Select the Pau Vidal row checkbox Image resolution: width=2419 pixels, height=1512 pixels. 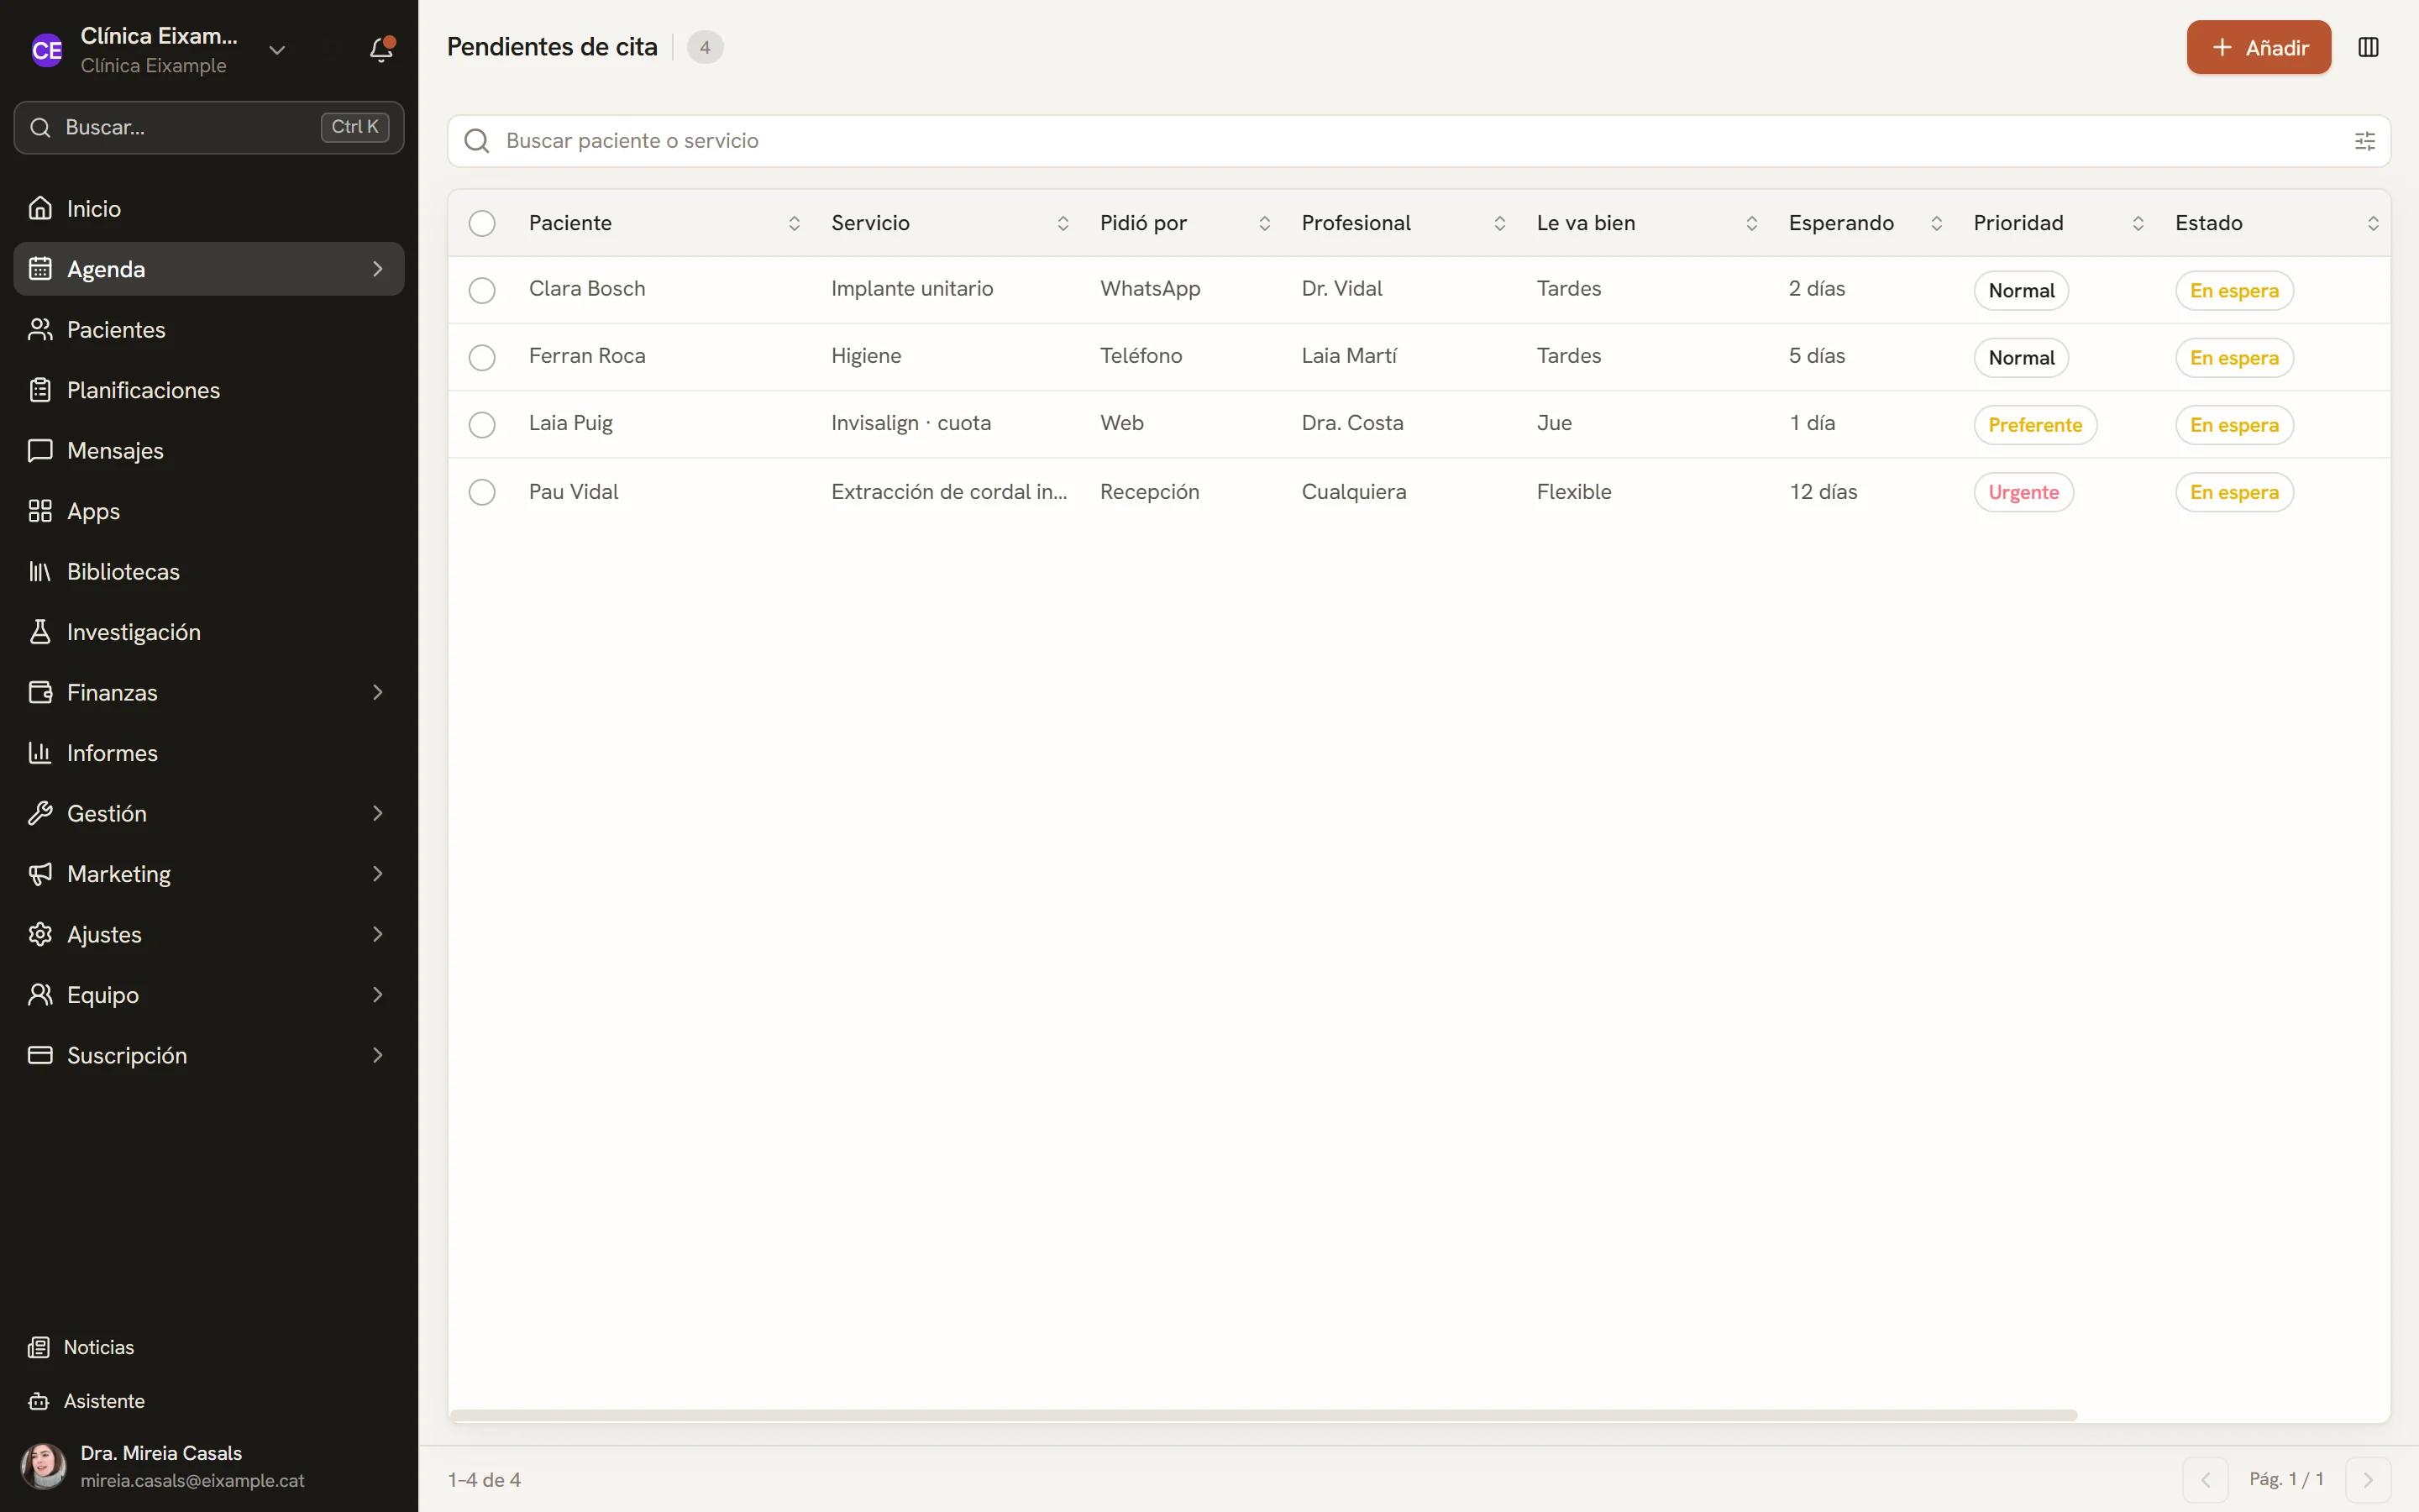tap(482, 491)
